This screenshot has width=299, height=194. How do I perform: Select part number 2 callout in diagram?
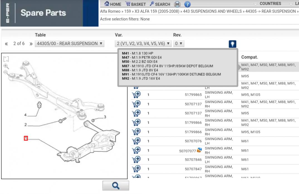point(26,125)
